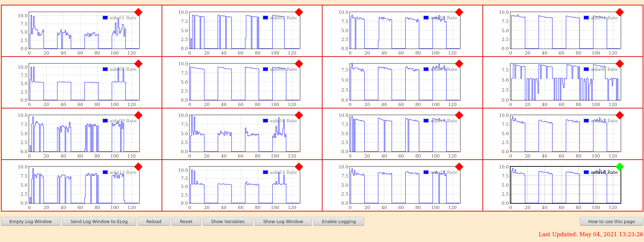Screen dimensions: 644x242
Task: Send Log Window to ELog
Action: pos(99,221)
